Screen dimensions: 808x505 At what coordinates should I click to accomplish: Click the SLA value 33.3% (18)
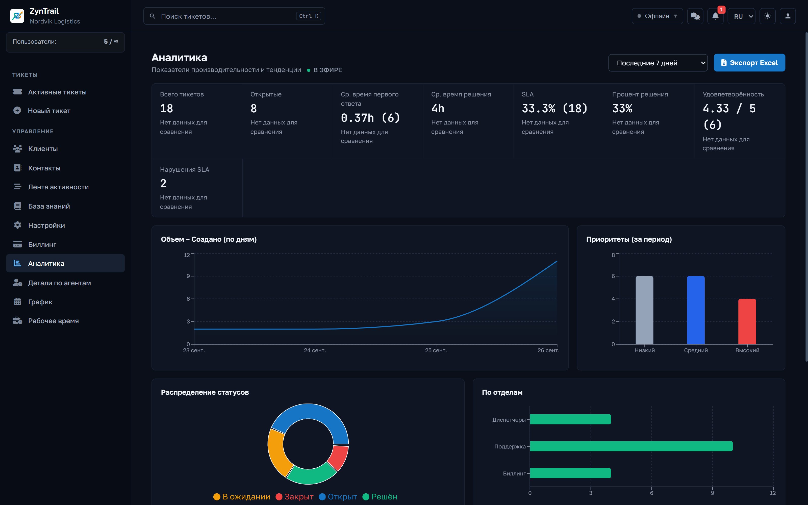pyautogui.click(x=554, y=109)
